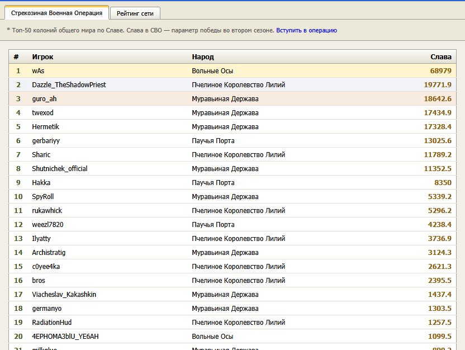The width and height of the screenshot is (465, 350).
Task: Click glory value 18642.6
Action: point(438,99)
